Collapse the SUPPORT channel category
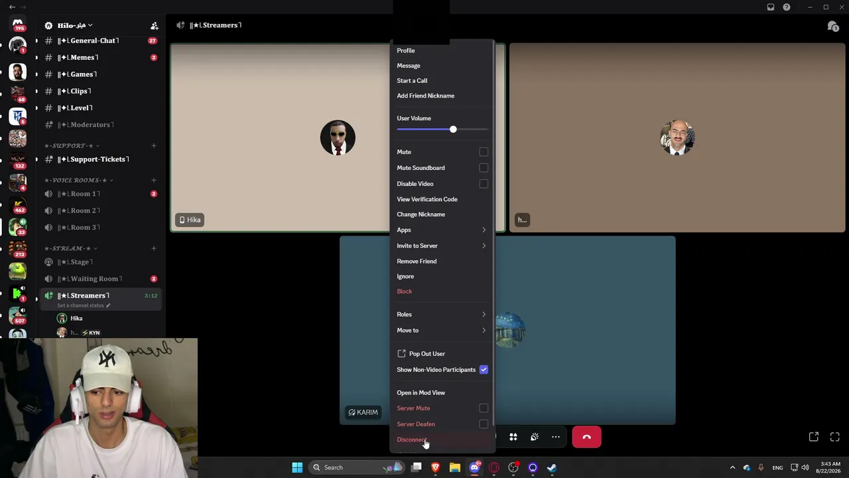 tap(72, 145)
